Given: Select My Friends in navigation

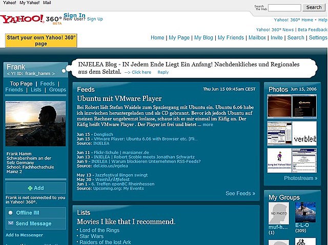Looking at the screenshot, I should (231, 37).
